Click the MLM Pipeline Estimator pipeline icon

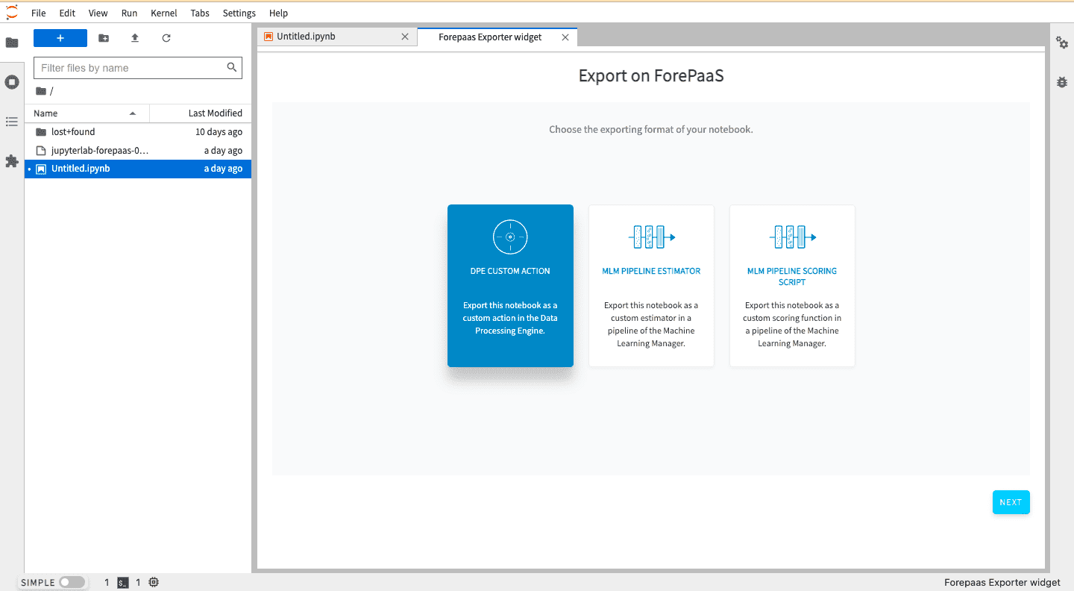[652, 237]
